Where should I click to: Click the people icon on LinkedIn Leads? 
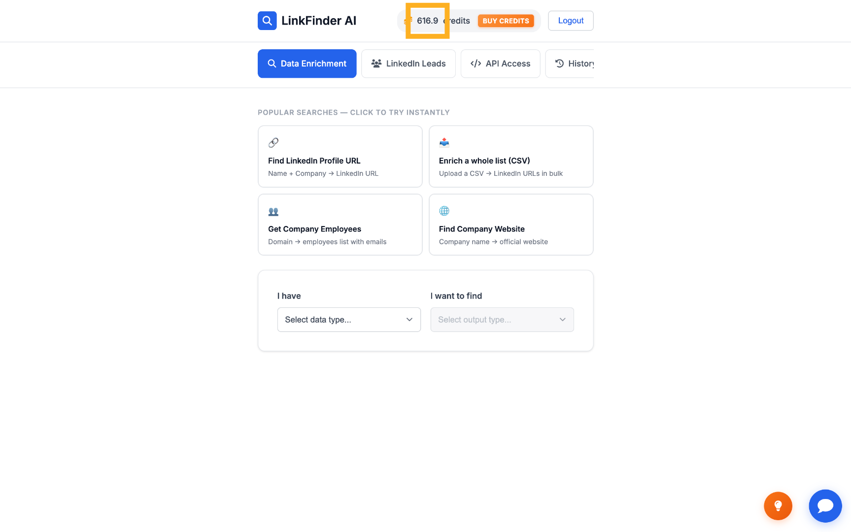point(376,64)
